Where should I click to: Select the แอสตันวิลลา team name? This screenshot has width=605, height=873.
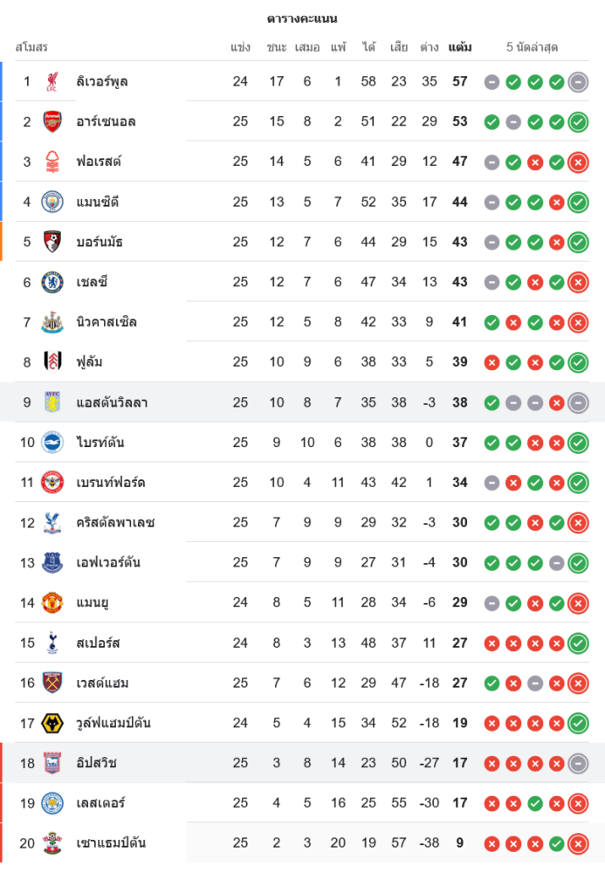(x=112, y=402)
